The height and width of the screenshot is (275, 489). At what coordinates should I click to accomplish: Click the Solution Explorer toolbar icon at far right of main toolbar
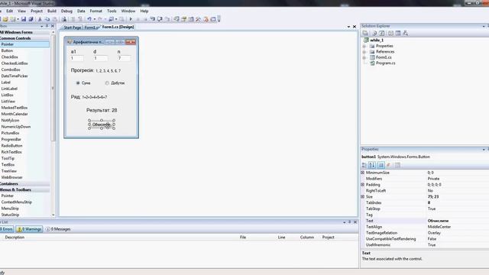(x=176, y=19)
